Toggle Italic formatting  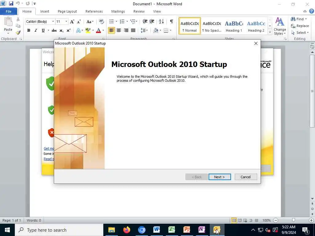(x=36, y=30)
